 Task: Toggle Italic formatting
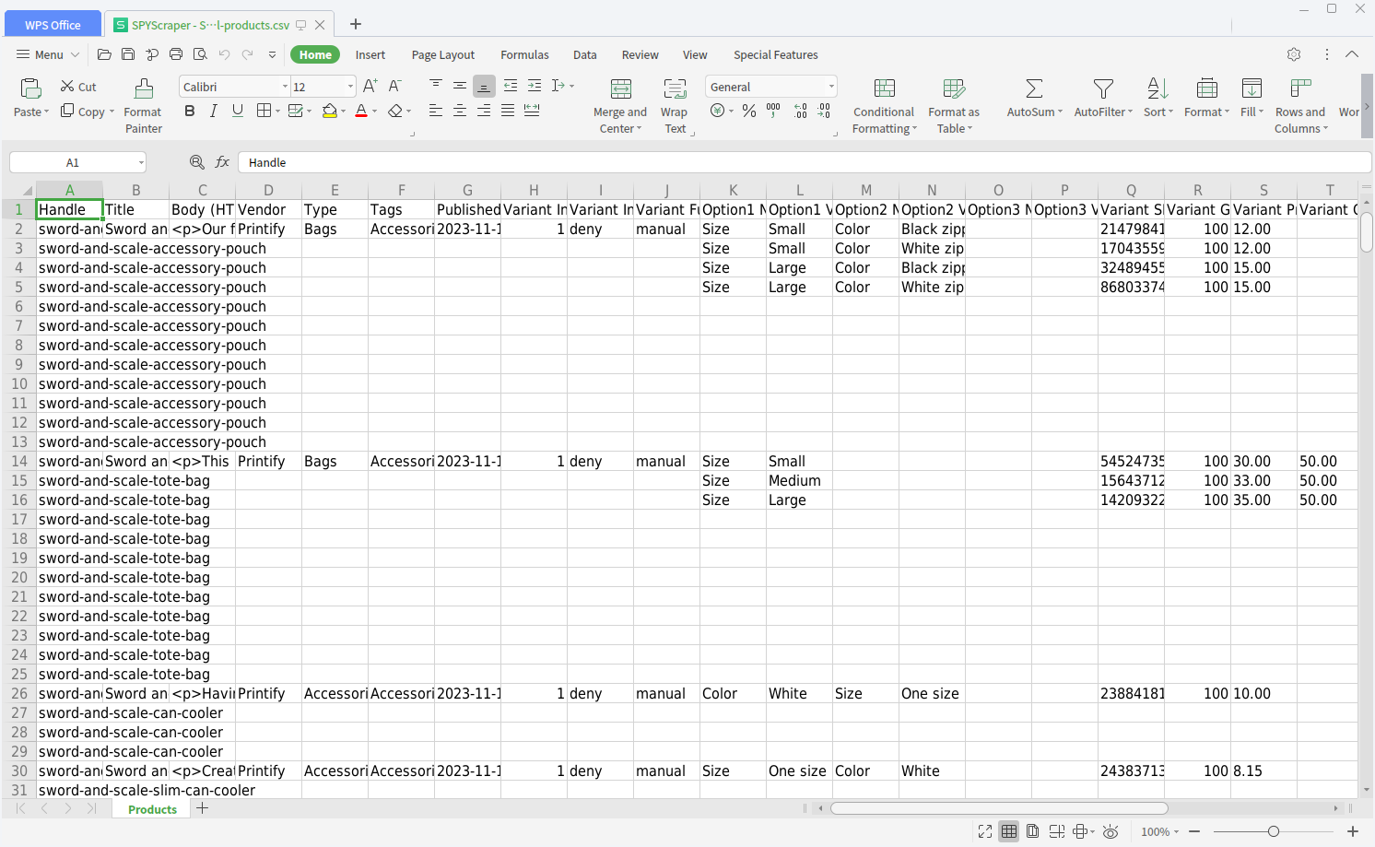pos(214,111)
